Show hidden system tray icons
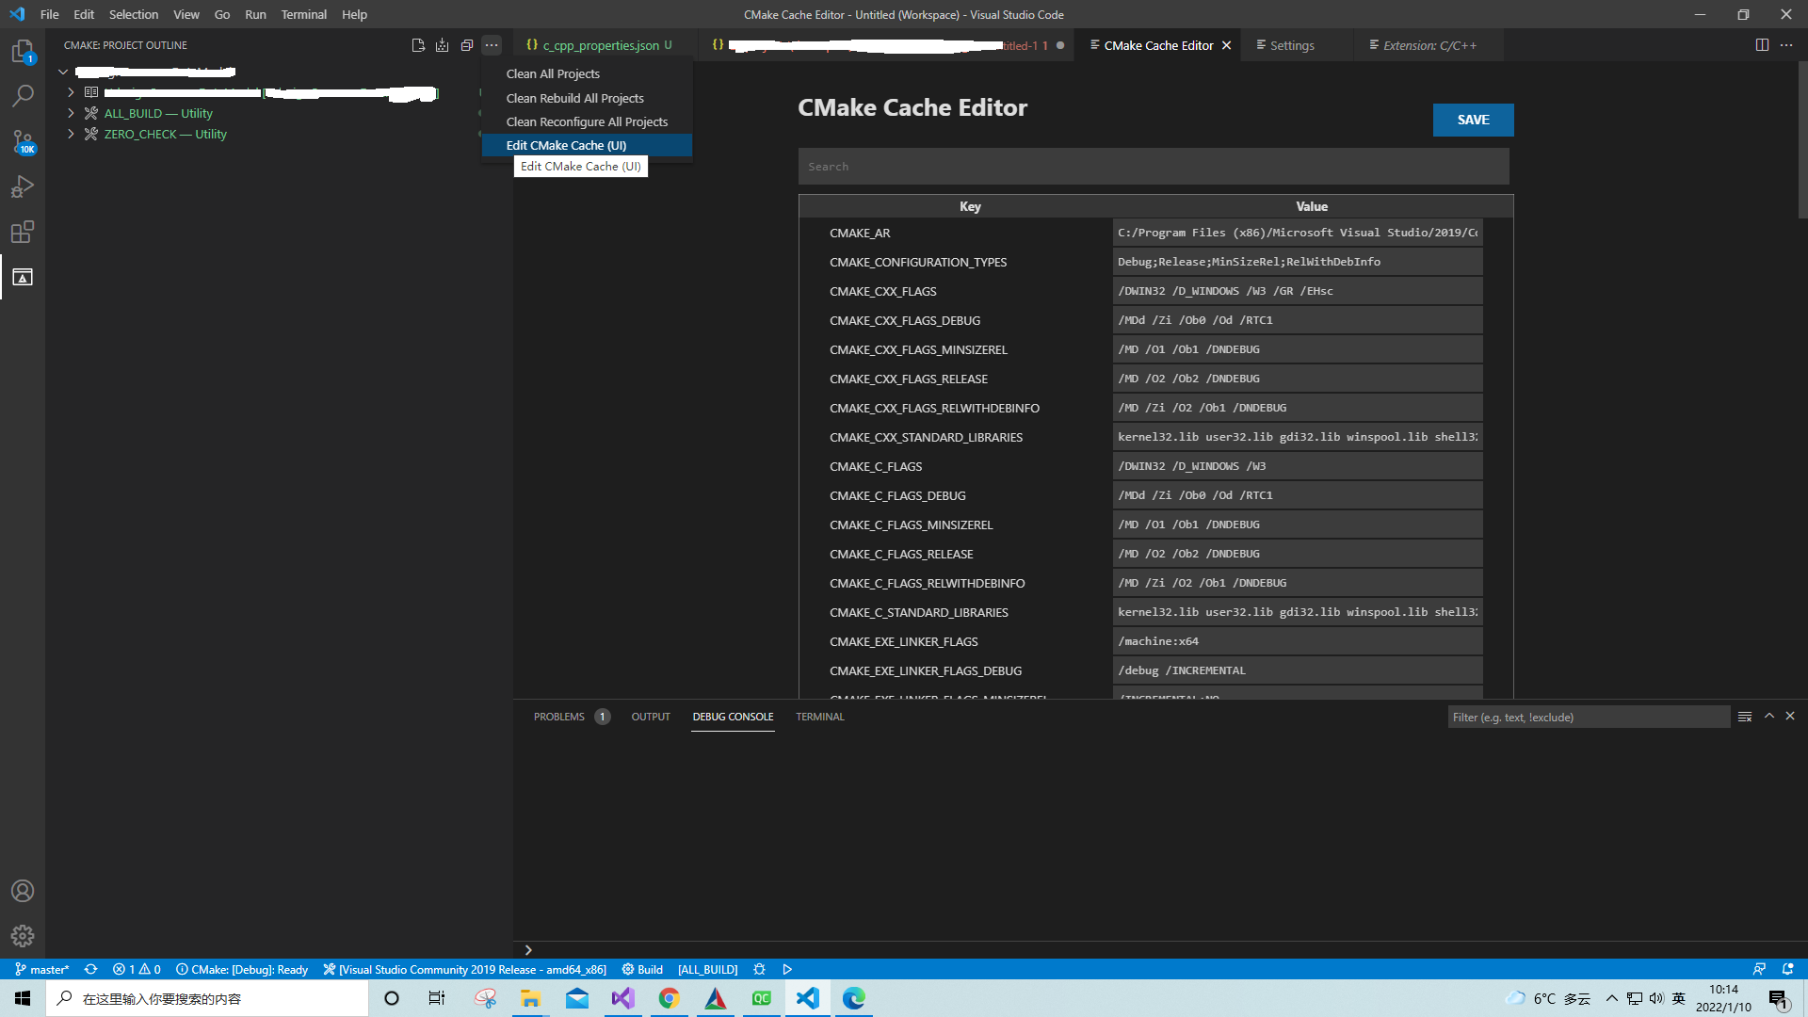 tap(1611, 998)
